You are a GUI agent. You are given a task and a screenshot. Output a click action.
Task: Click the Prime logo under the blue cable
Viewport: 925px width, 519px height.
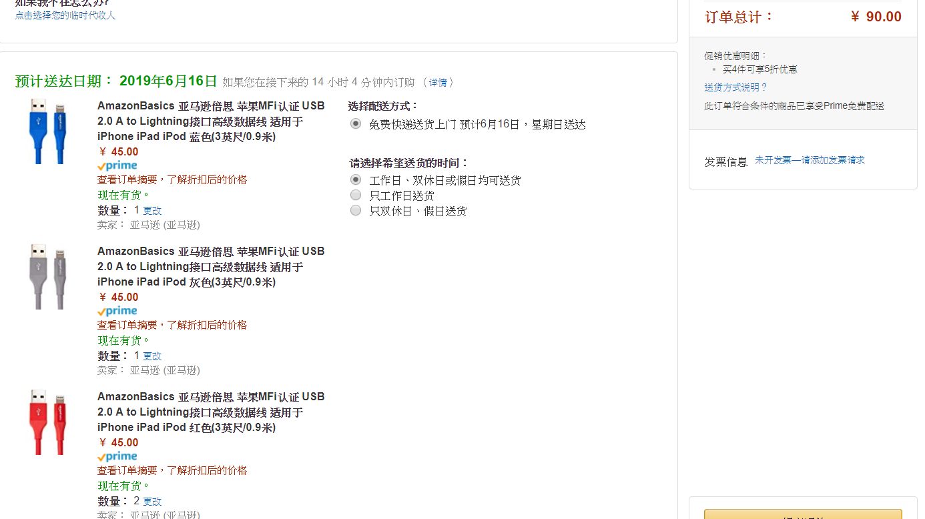[117, 165]
